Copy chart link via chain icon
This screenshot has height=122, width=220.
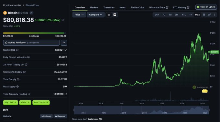click(209, 15)
